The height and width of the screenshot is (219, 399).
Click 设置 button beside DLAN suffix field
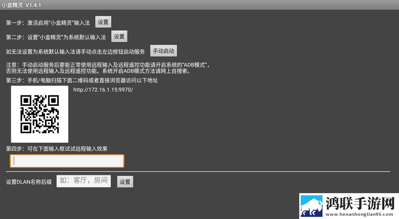tap(125, 182)
